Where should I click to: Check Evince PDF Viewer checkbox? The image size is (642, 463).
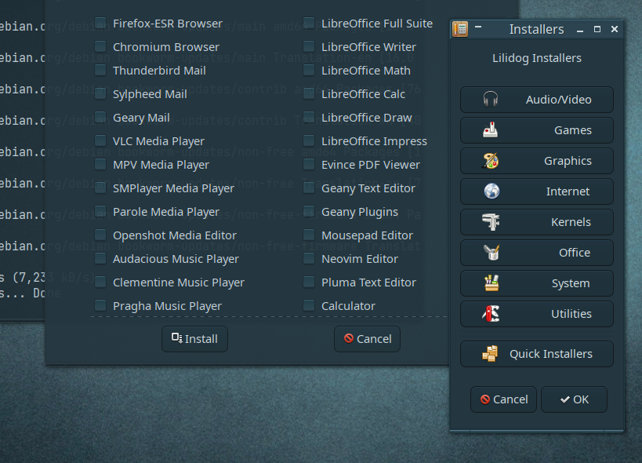click(309, 164)
